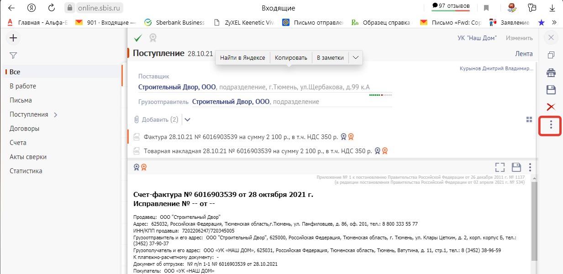Print the document via printer icon
Screen dimensions: 563x274
[551, 72]
